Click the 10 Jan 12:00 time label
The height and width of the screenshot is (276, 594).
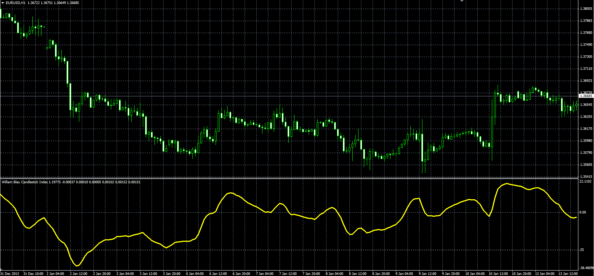(x=498, y=274)
